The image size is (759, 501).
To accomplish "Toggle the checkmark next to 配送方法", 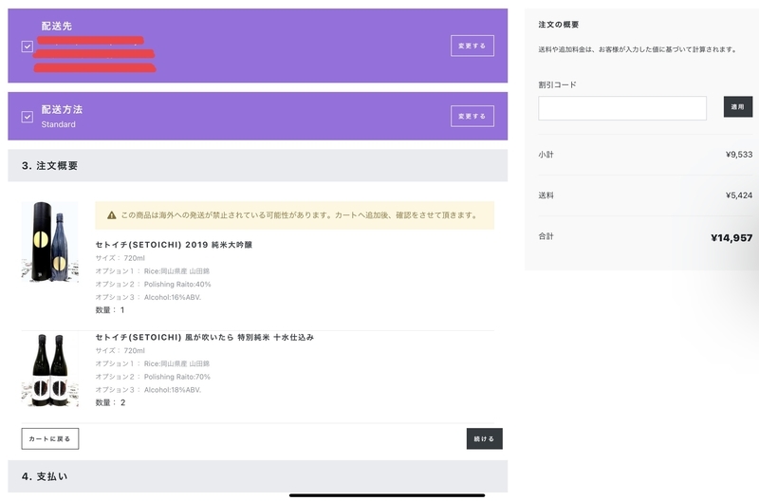I will (28, 117).
